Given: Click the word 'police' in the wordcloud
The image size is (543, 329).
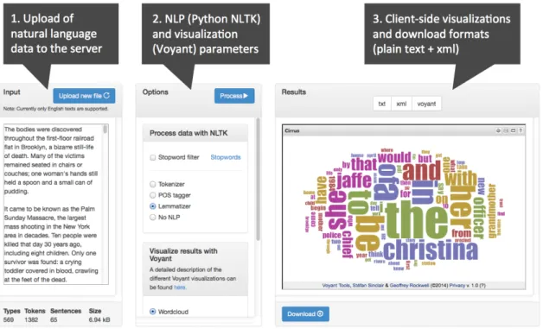Looking at the screenshot, I should [332, 236].
